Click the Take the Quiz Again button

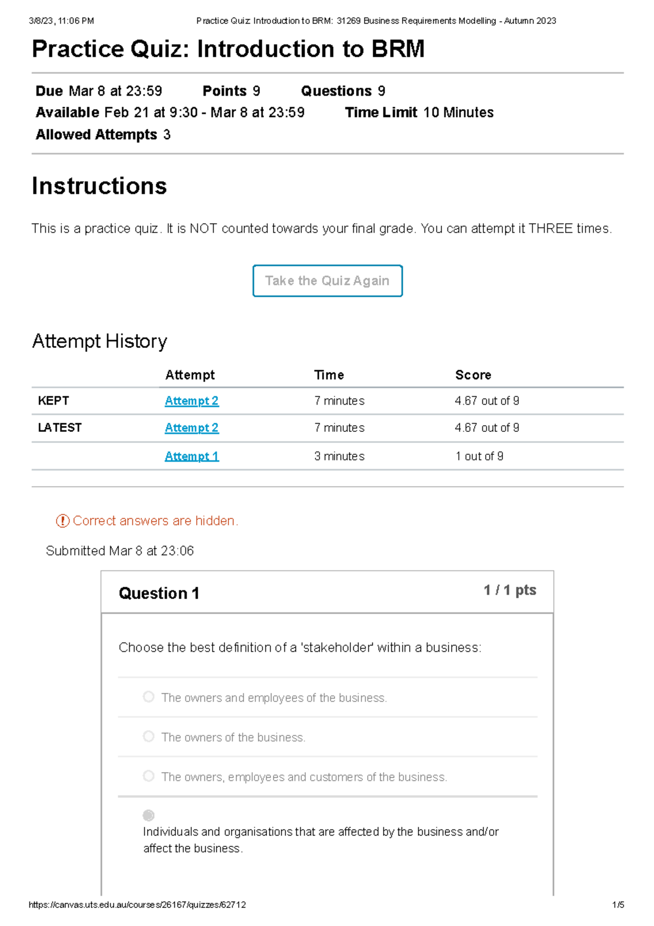coord(328,281)
